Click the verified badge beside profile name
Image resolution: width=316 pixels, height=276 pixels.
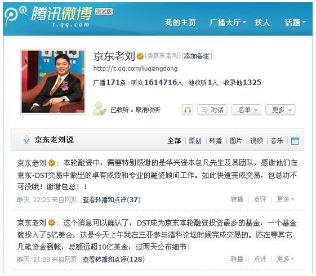click(140, 56)
